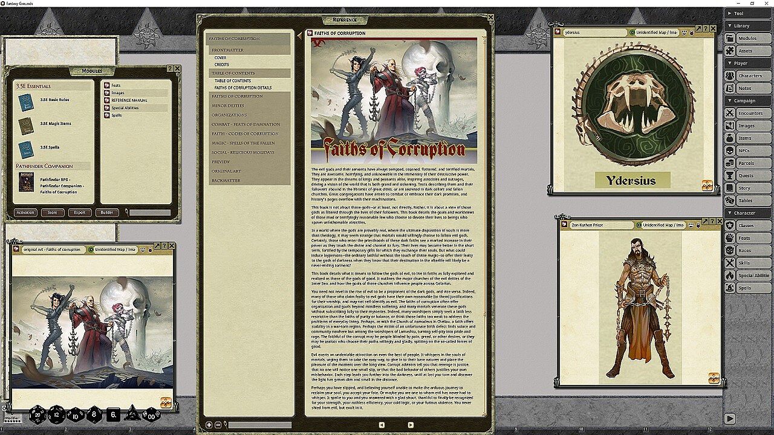Click the Assets puzzle-piece icon
Screen dimensions: 774x435
click(x=730, y=51)
